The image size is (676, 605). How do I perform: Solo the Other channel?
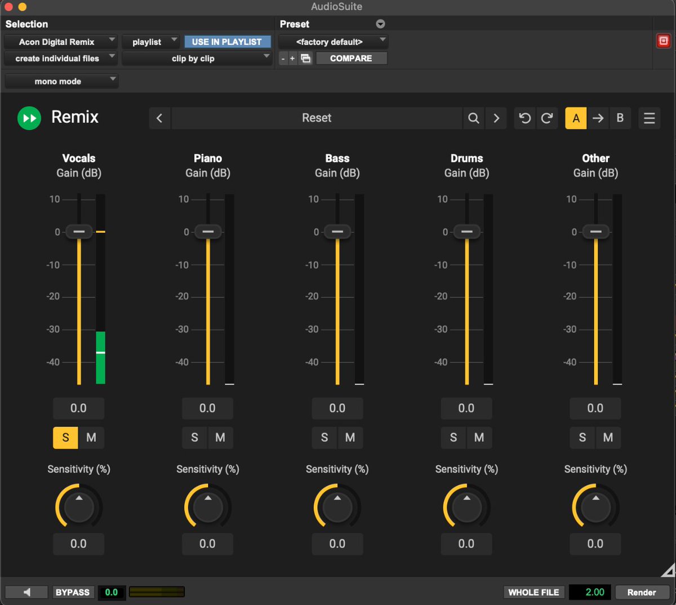[582, 438]
